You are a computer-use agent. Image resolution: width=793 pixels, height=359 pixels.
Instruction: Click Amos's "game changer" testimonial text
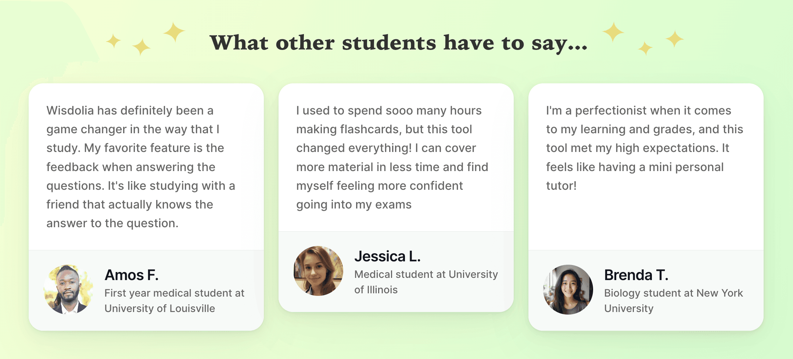140,167
